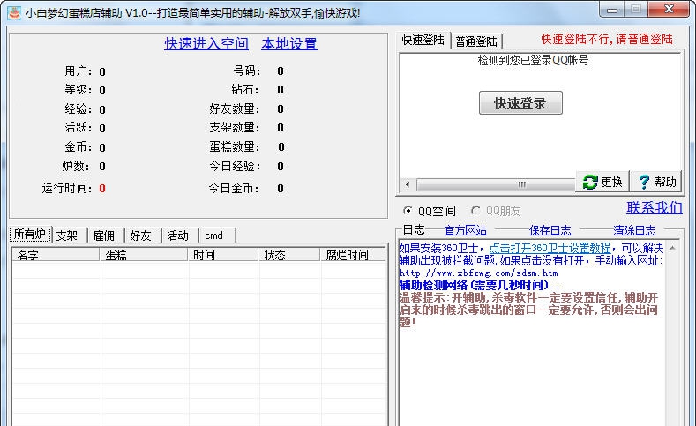Click the 运行时间 red value
This screenshot has height=426, width=696.
click(102, 189)
